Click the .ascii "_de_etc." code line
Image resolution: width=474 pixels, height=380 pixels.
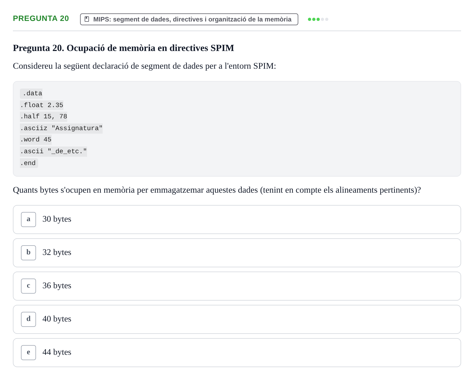coord(53,151)
